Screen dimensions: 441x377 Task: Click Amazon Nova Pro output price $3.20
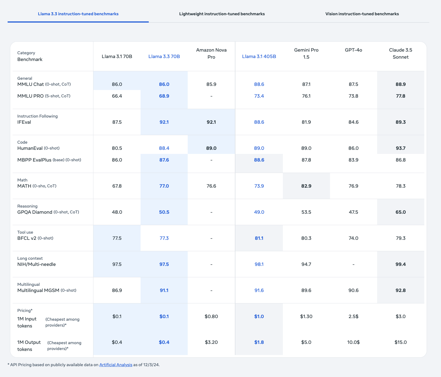pyautogui.click(x=211, y=342)
